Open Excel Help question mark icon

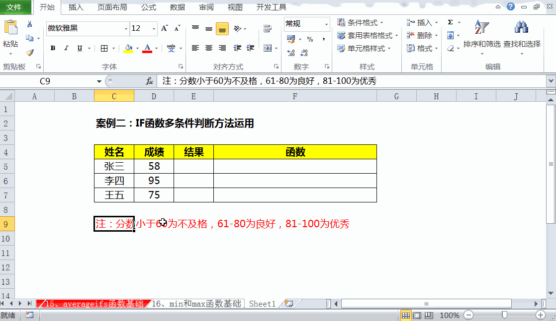pyautogui.click(x=511, y=7)
